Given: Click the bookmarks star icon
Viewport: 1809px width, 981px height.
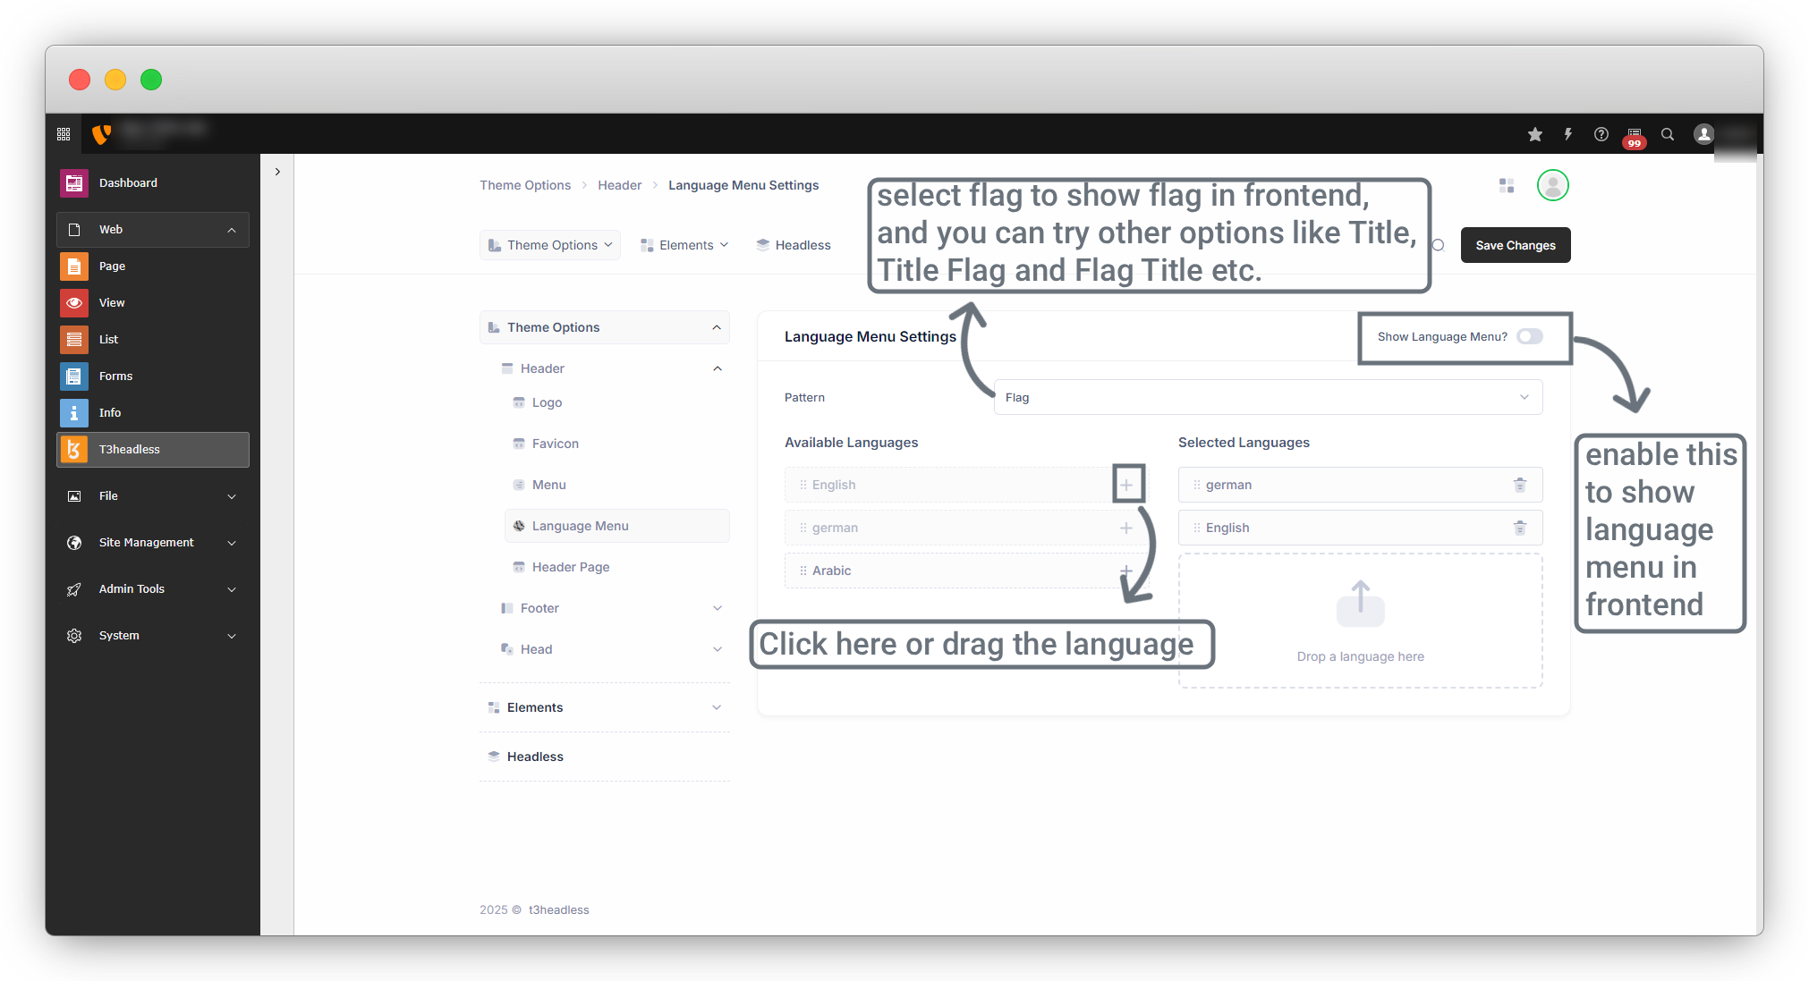Looking at the screenshot, I should [1535, 134].
